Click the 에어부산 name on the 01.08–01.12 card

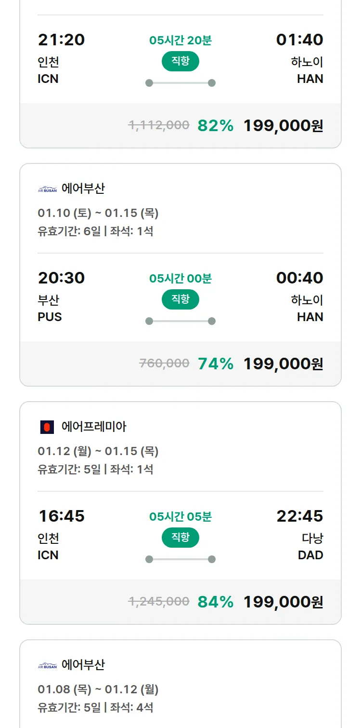[83, 665]
